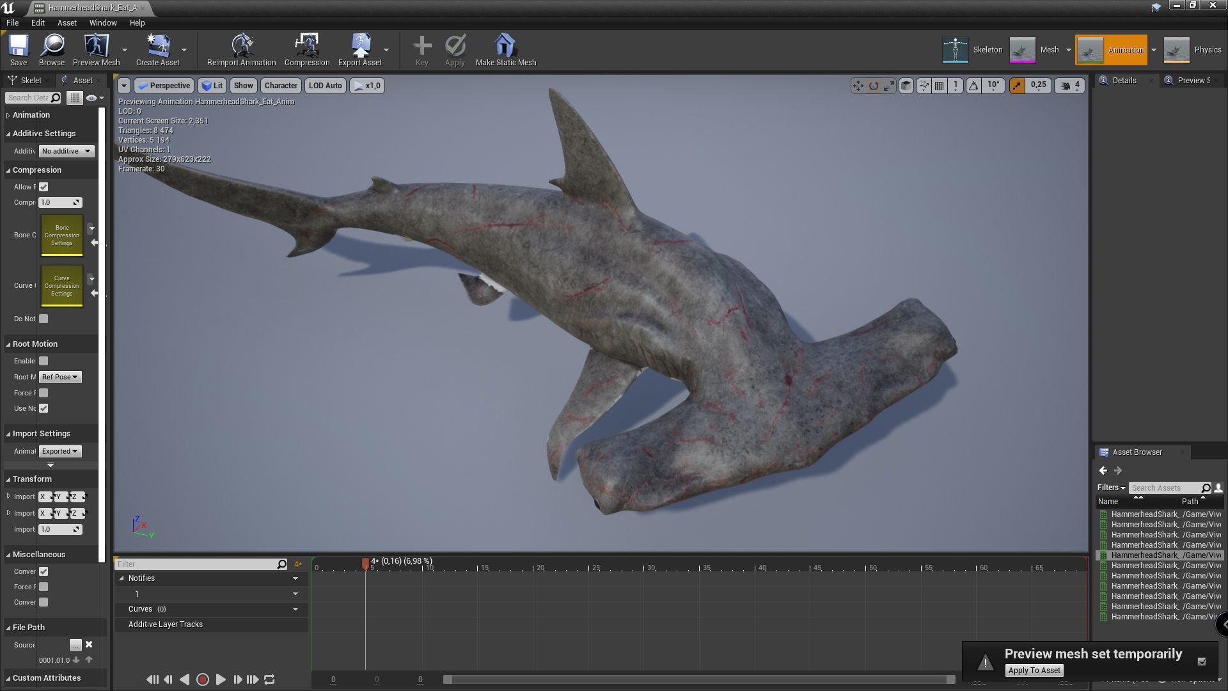1228x691 pixels.
Task: Select the rotate gizmo tool
Action: (873, 86)
